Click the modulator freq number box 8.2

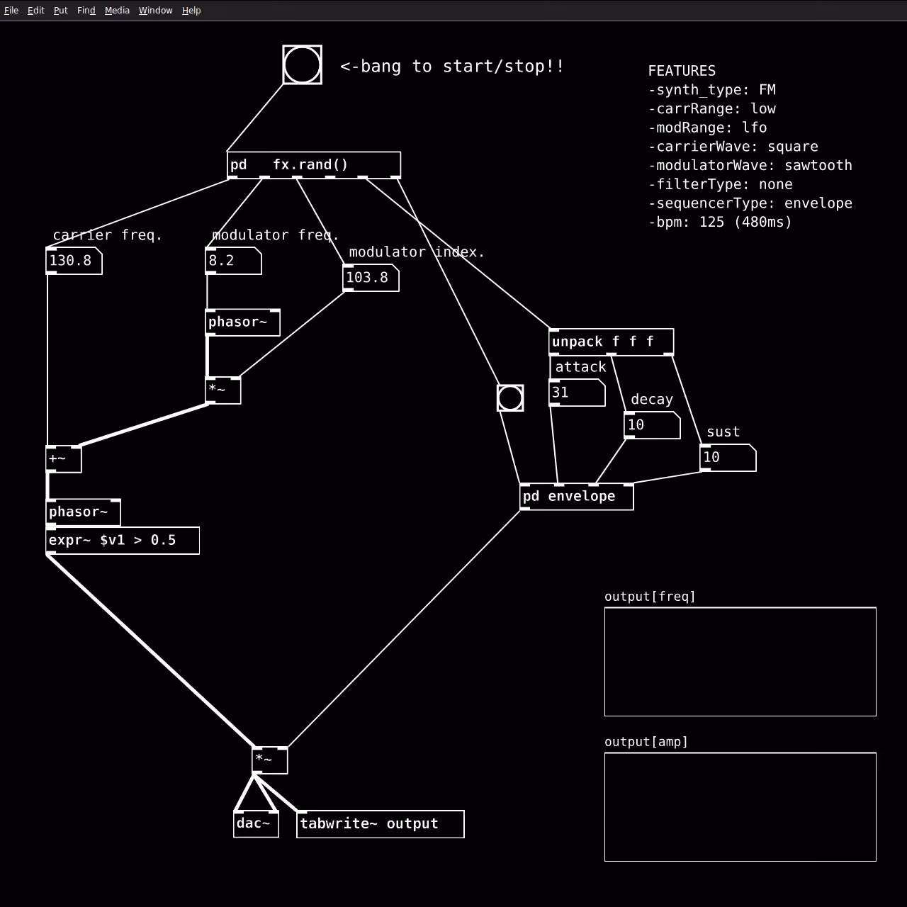point(233,261)
